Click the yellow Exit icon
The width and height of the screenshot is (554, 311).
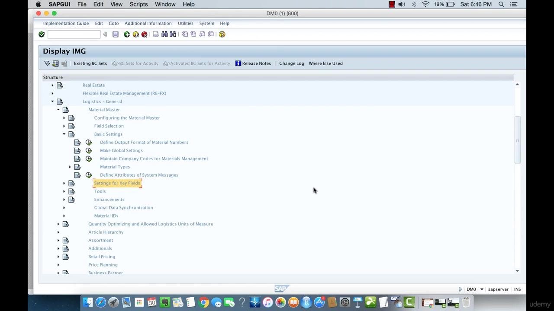pyautogui.click(x=135, y=34)
